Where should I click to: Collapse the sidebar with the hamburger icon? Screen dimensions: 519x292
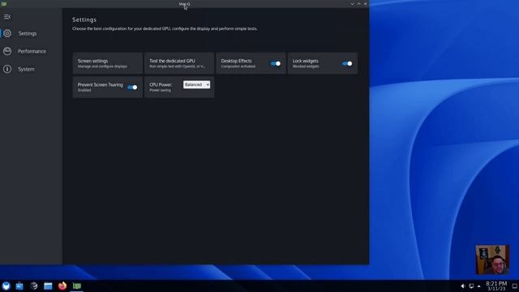coord(7,16)
